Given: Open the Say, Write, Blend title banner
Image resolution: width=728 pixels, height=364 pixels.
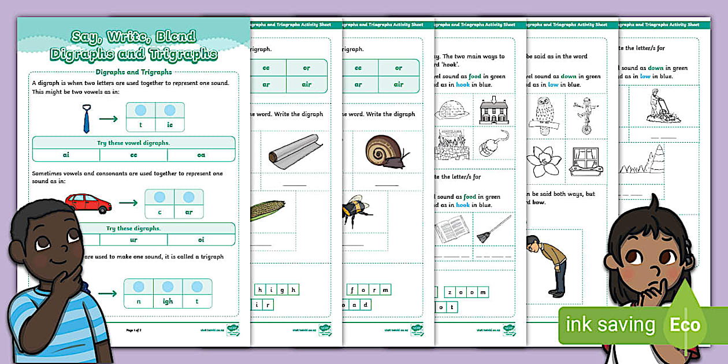Looking at the screenshot, I should [134, 43].
